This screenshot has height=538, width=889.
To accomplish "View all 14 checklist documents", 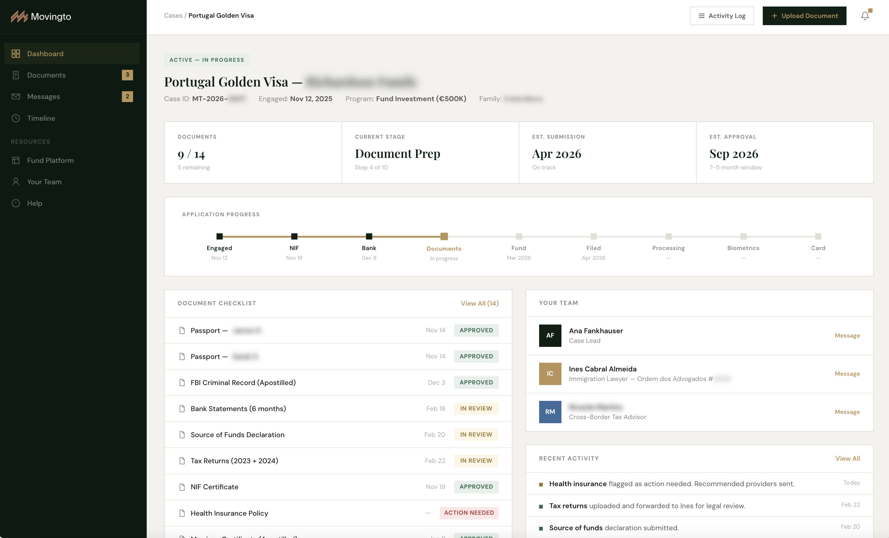I will pyautogui.click(x=480, y=303).
